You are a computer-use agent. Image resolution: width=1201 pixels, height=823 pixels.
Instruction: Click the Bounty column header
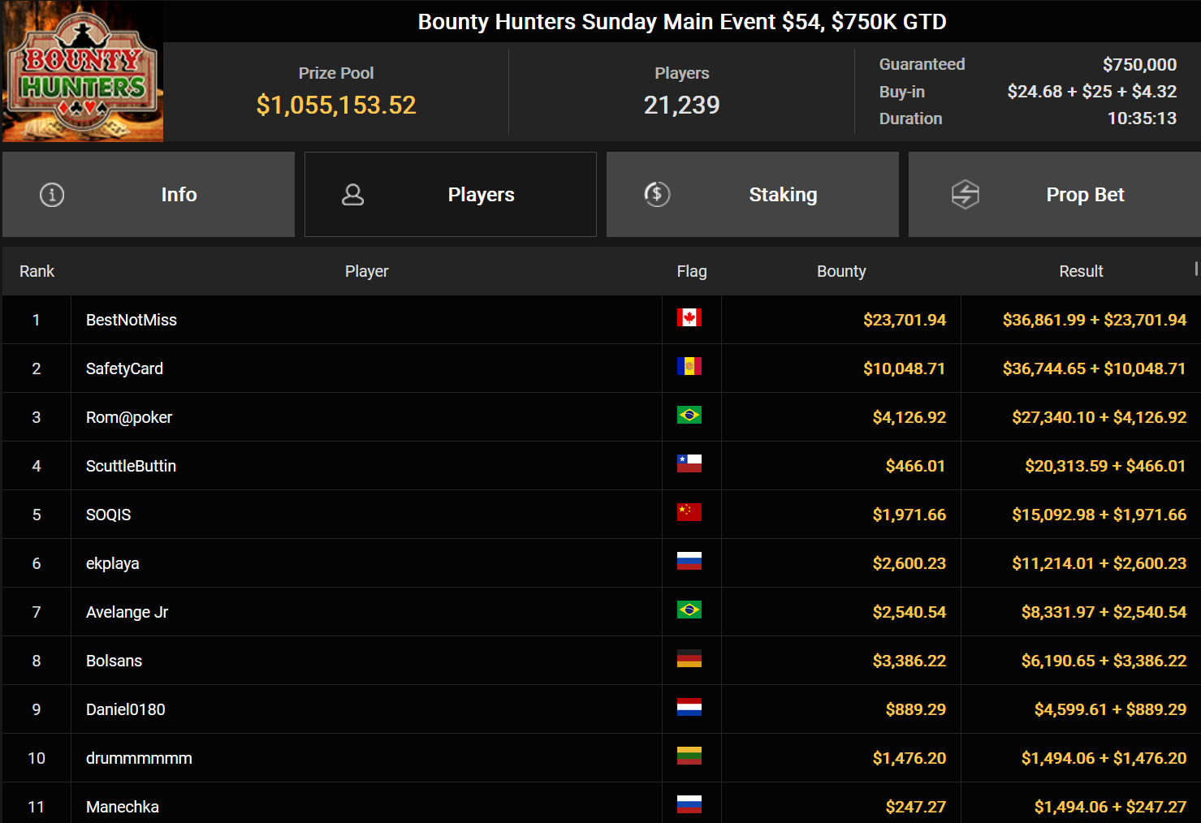[841, 271]
